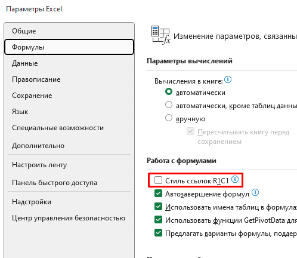Uncheck Автозавершение формул checkbox
The height and width of the screenshot is (258, 297).
click(158, 193)
